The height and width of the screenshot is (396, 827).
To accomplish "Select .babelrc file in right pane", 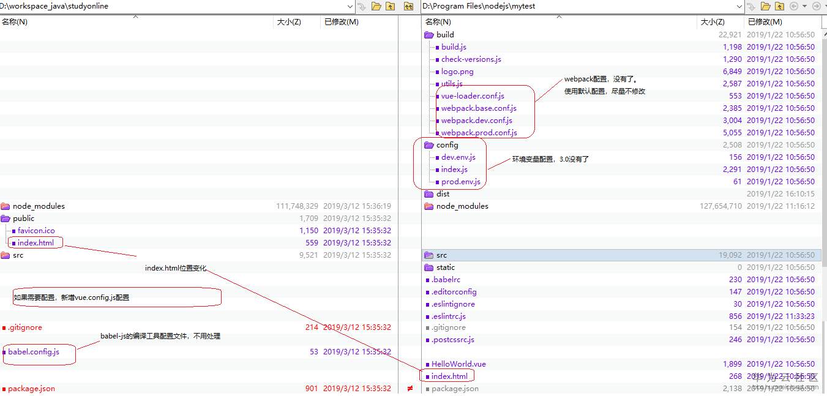I will coord(446,280).
